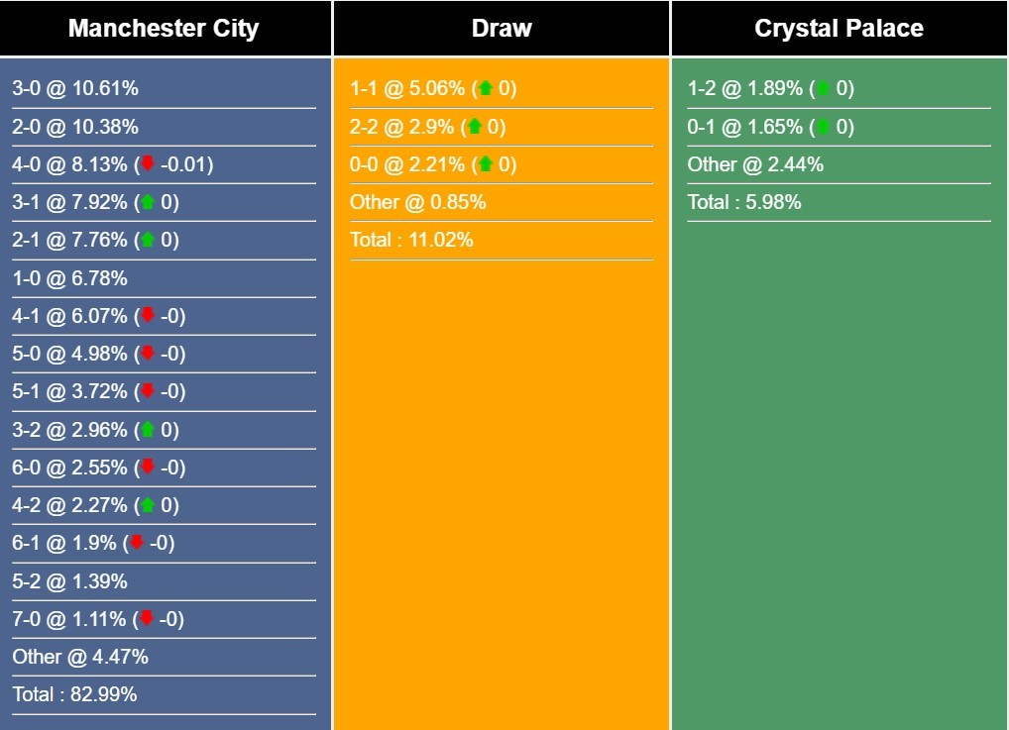The height and width of the screenshot is (730, 1009).
Task: Click the red arrow next to 6-1 @ 1.9%
Action: point(137,542)
